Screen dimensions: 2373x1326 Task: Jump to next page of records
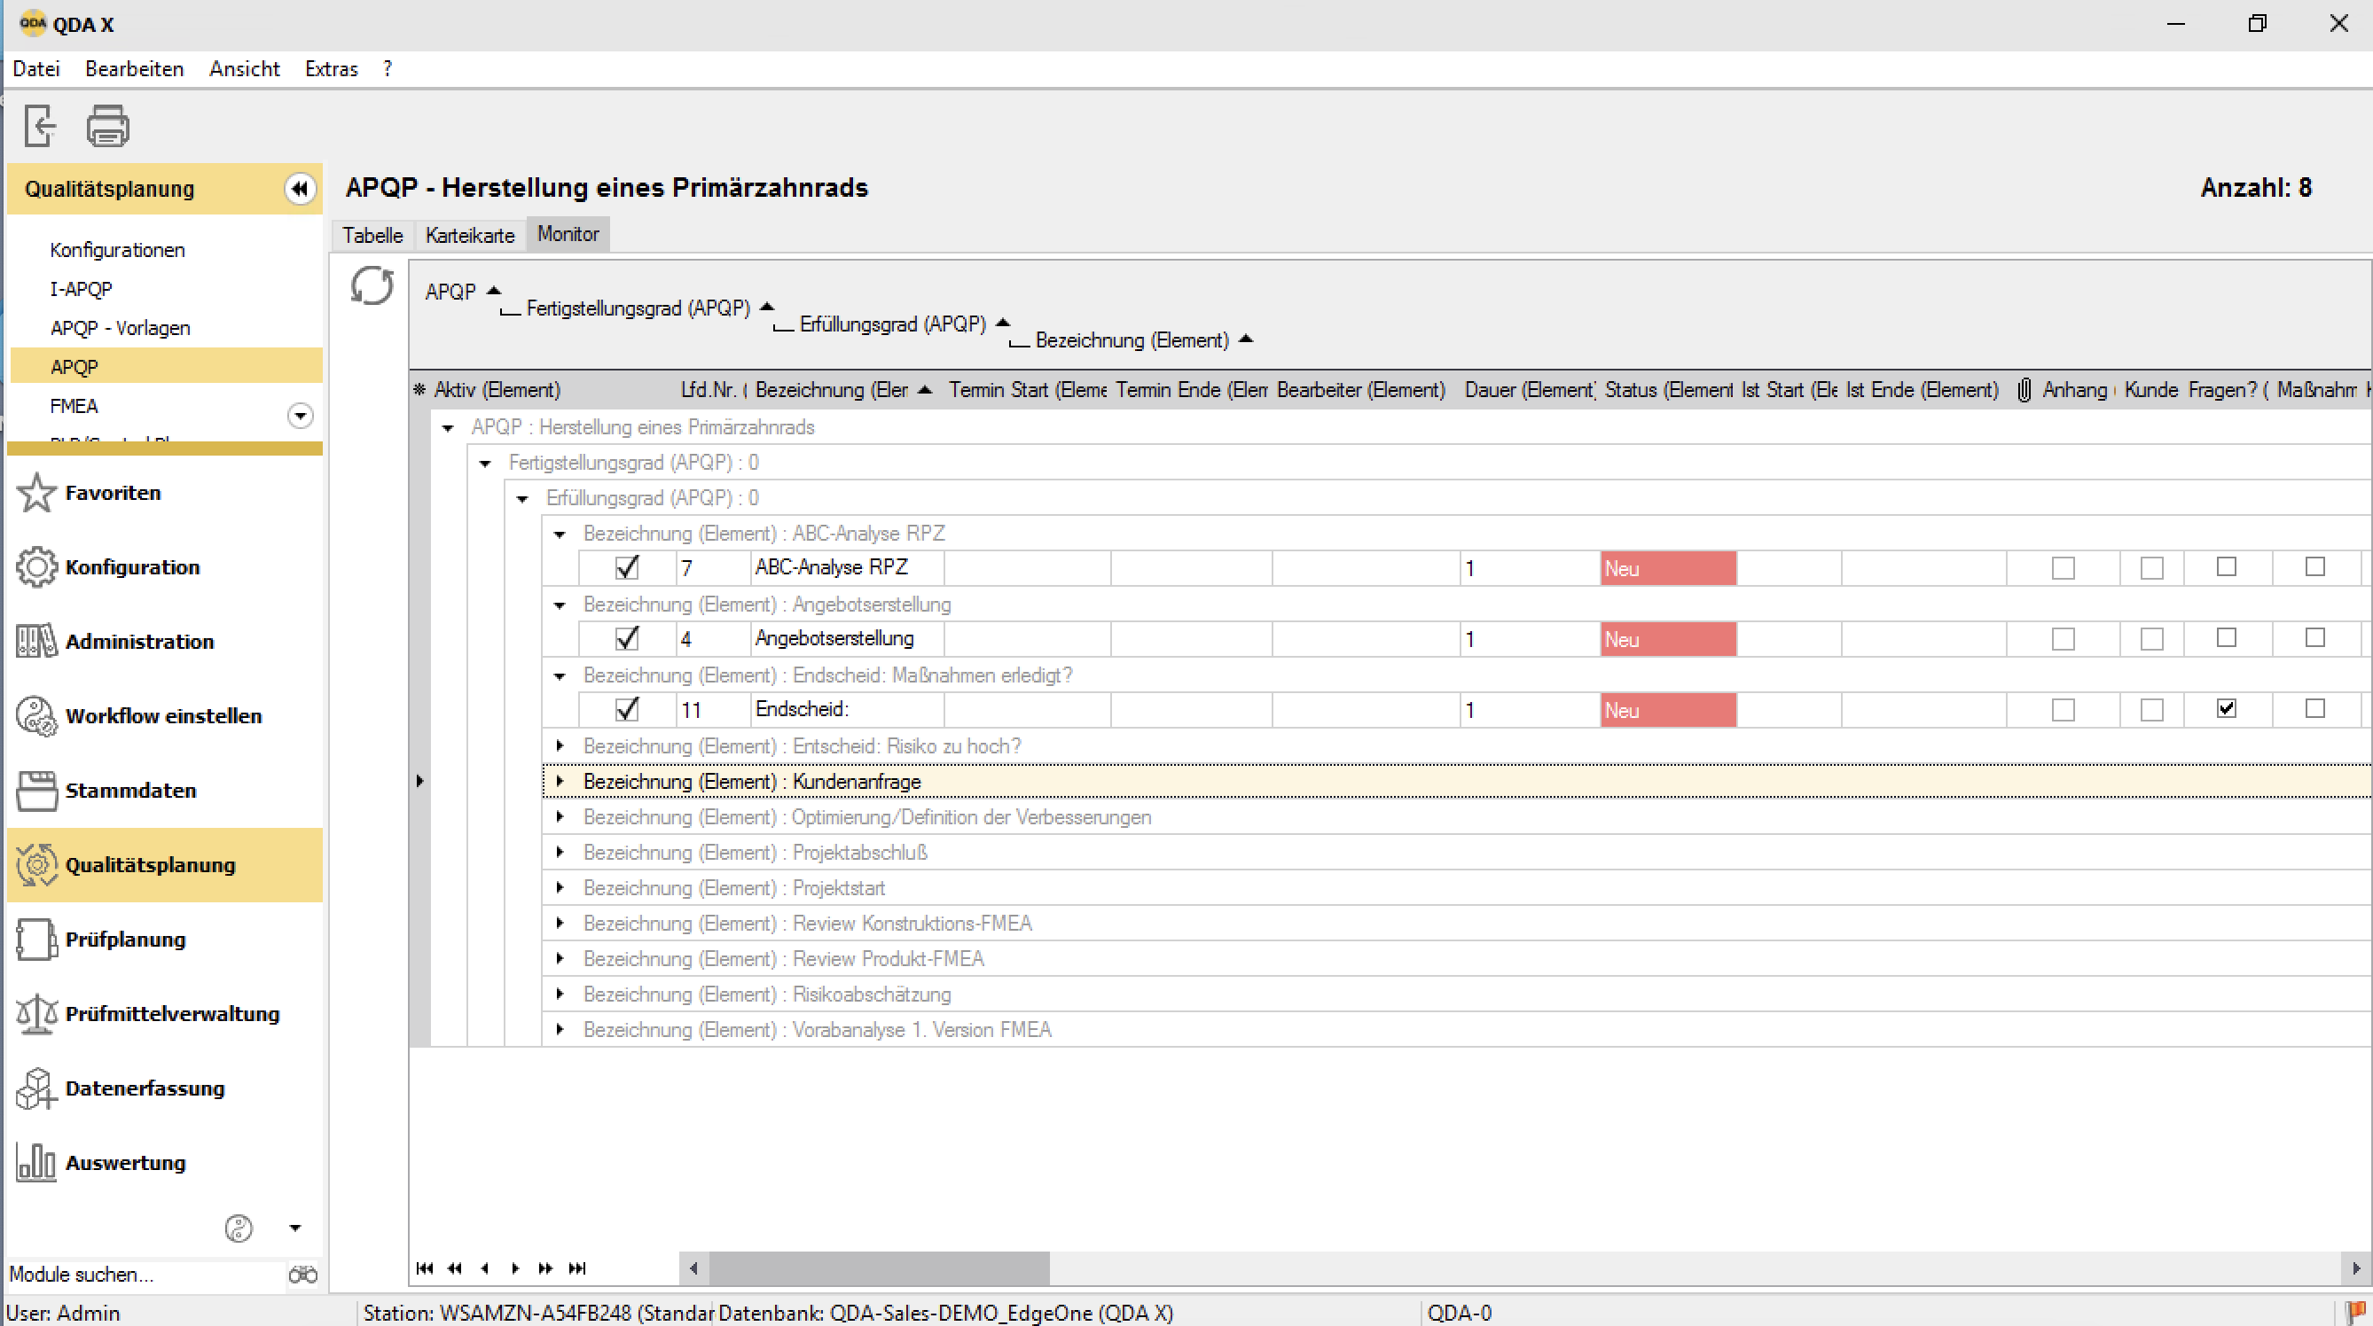[x=545, y=1268]
